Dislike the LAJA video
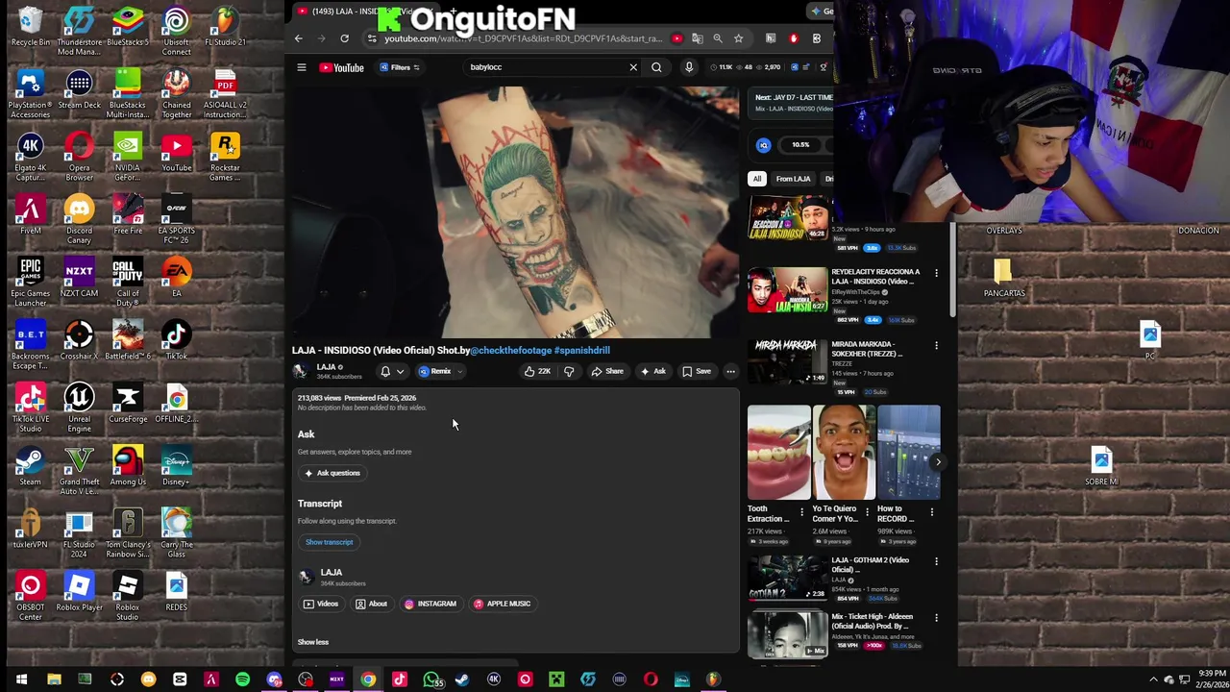1230x692 pixels. (569, 371)
